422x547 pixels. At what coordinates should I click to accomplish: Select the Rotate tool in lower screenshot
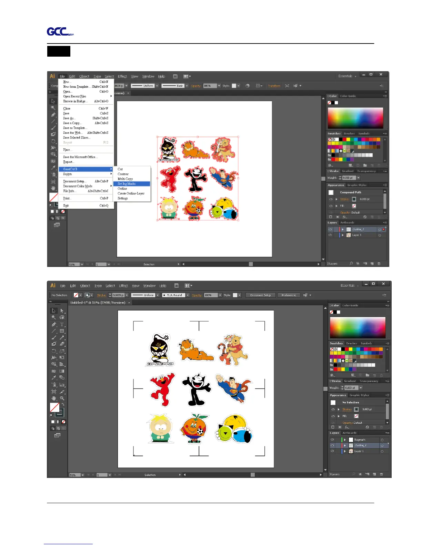click(x=54, y=351)
